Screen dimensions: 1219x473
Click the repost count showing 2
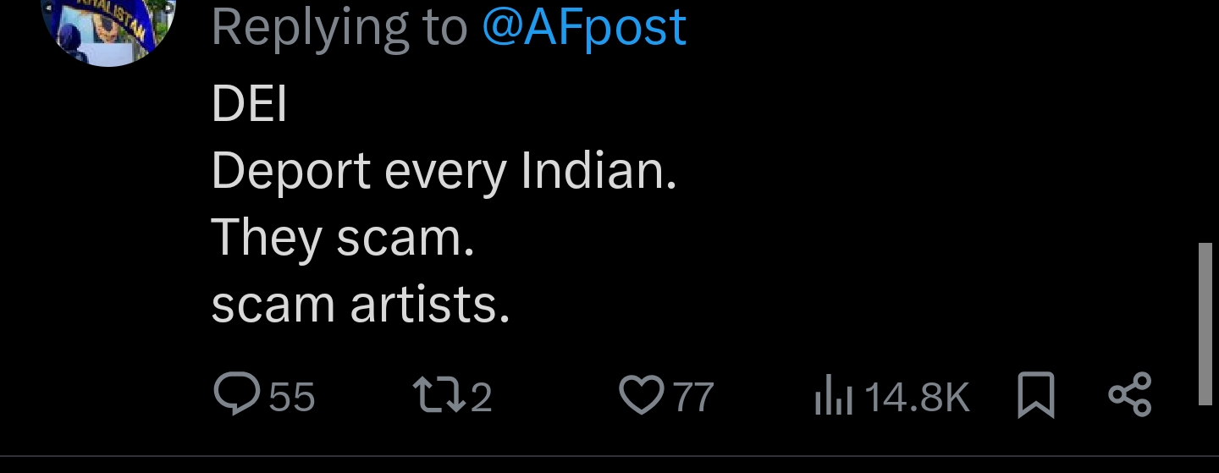(x=481, y=397)
